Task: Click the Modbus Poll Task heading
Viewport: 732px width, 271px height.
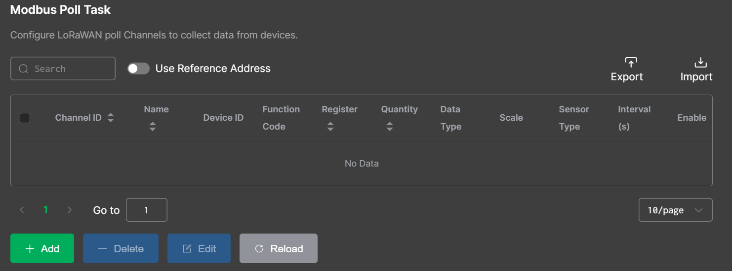Action: coord(60,9)
